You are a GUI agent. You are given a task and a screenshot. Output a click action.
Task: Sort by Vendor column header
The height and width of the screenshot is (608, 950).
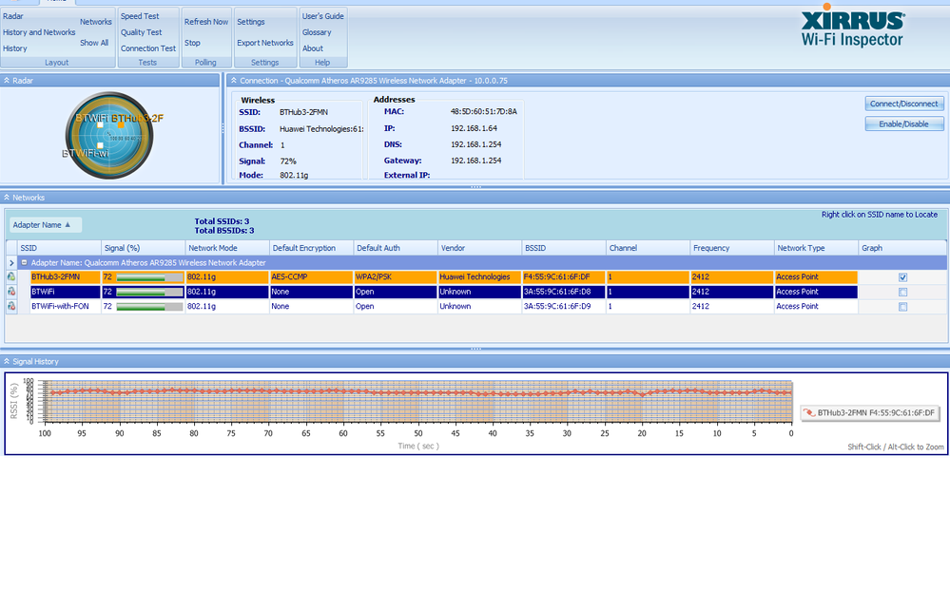point(480,248)
